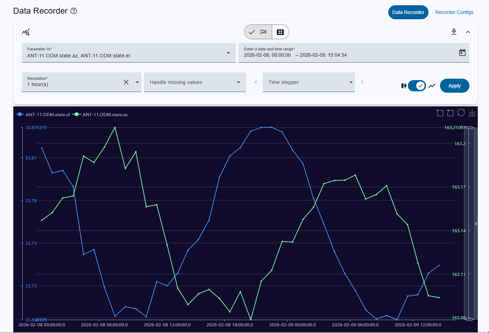The width and height of the screenshot is (489, 333).
Task: Select box zoom on the chart toolbar
Action: pos(440,112)
